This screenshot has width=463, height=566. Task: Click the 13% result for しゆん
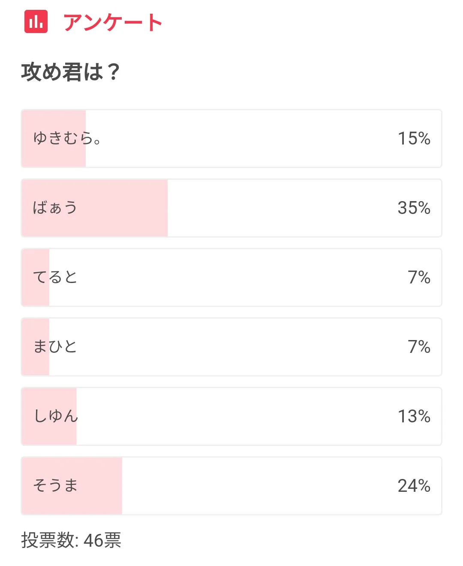pyautogui.click(x=414, y=416)
